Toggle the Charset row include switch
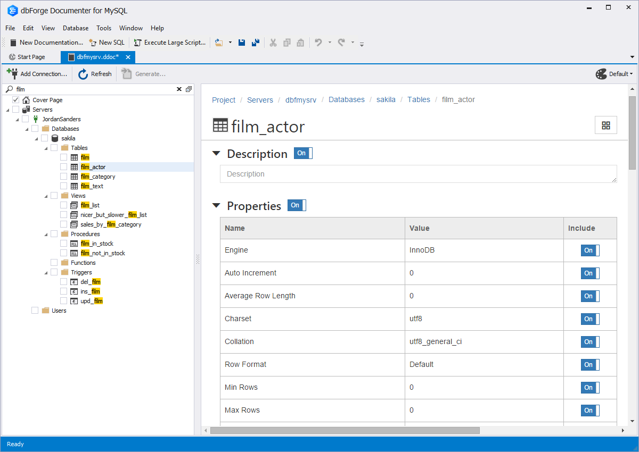 click(590, 319)
